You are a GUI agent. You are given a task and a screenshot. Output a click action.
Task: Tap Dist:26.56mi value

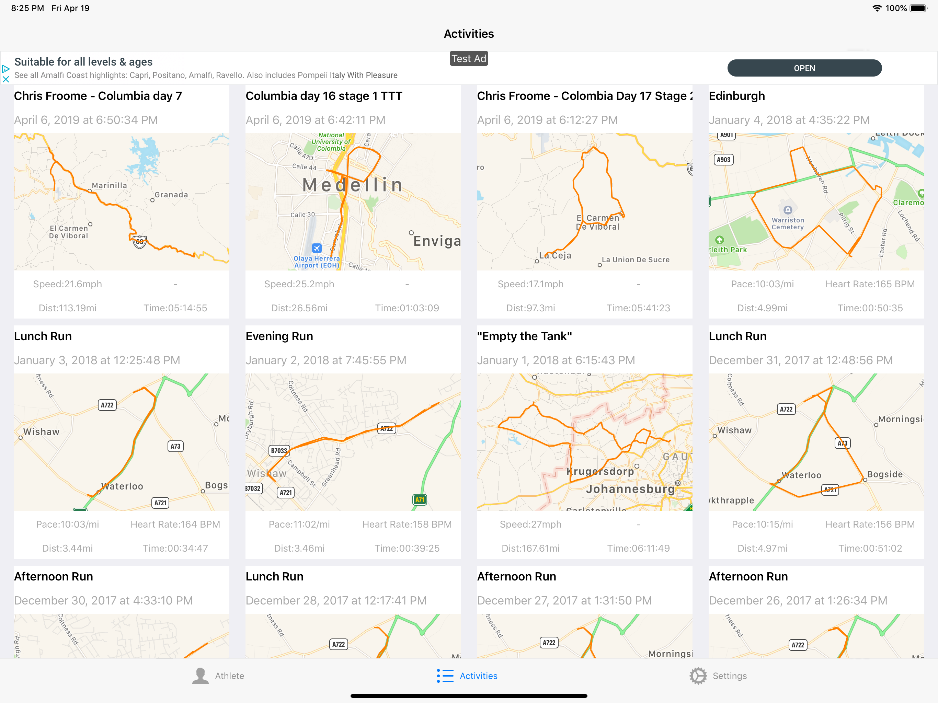pyautogui.click(x=299, y=308)
